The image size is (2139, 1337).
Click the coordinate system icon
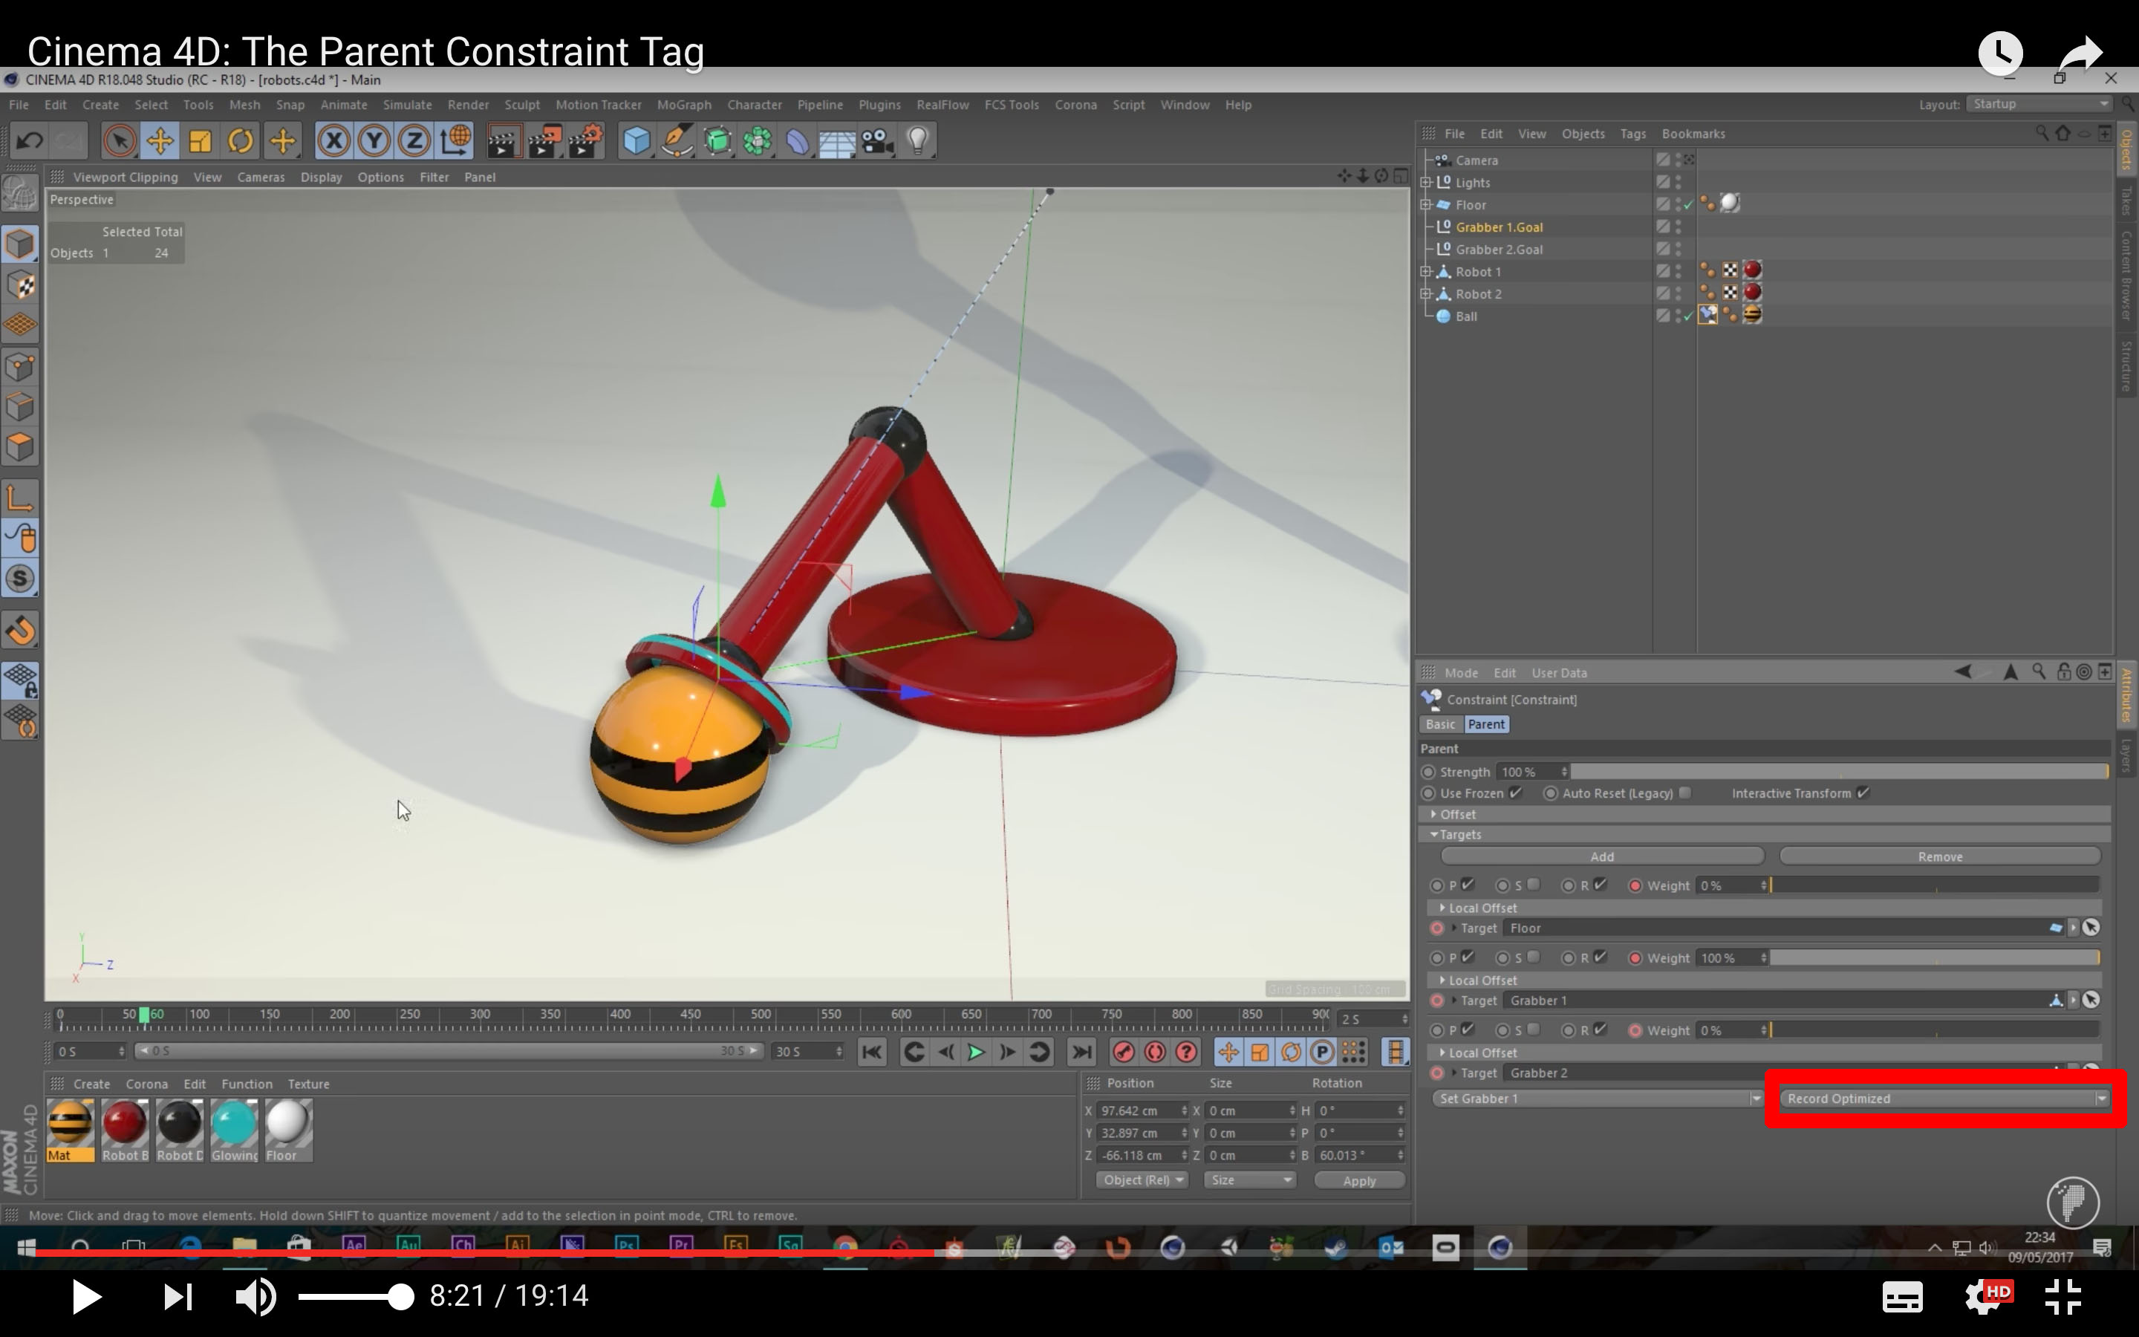(x=455, y=140)
